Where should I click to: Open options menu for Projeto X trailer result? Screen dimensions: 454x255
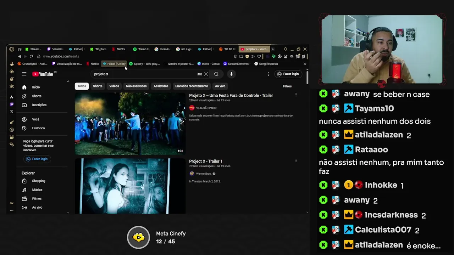[296, 95]
